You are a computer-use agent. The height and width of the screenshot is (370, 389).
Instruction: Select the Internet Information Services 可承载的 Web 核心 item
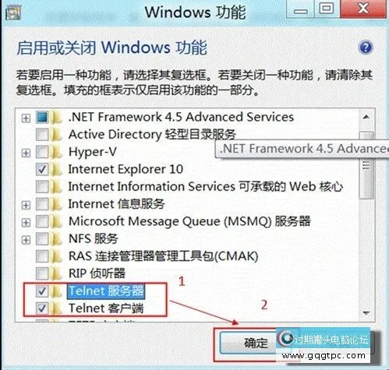206,187
